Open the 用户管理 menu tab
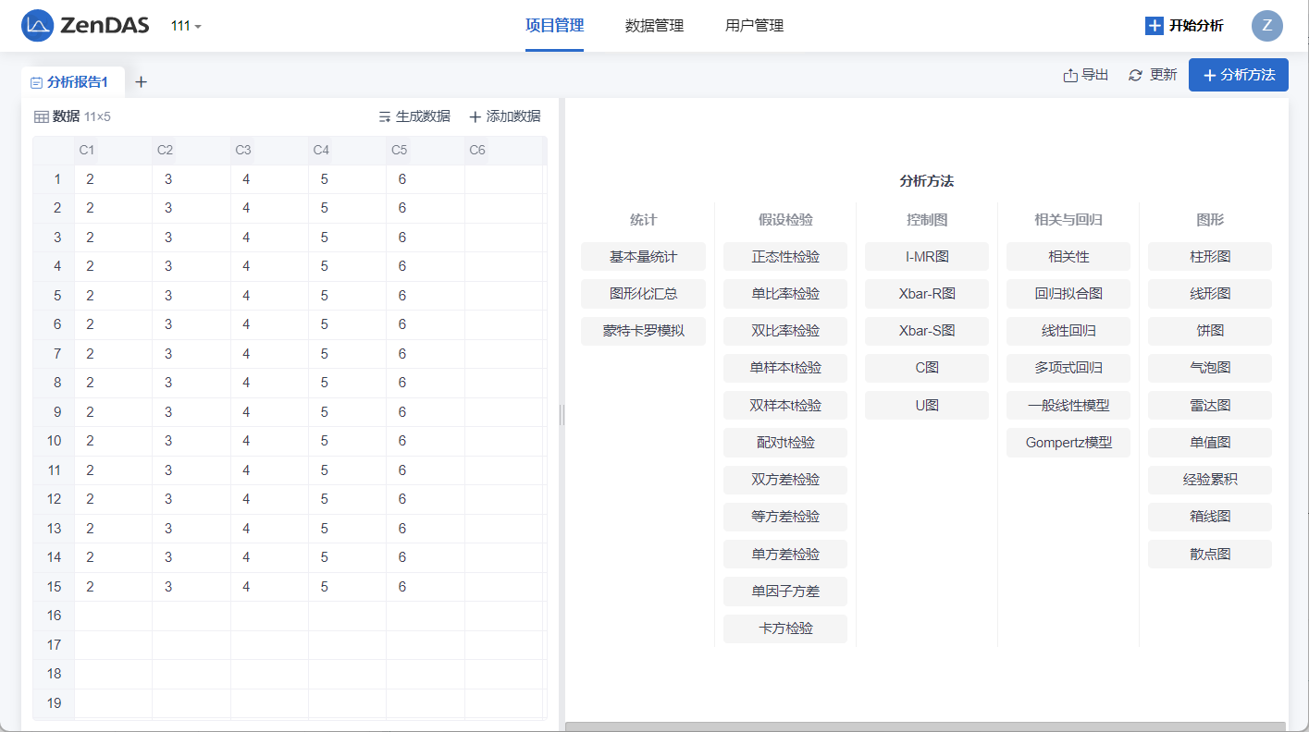This screenshot has width=1309, height=732. coord(754,26)
